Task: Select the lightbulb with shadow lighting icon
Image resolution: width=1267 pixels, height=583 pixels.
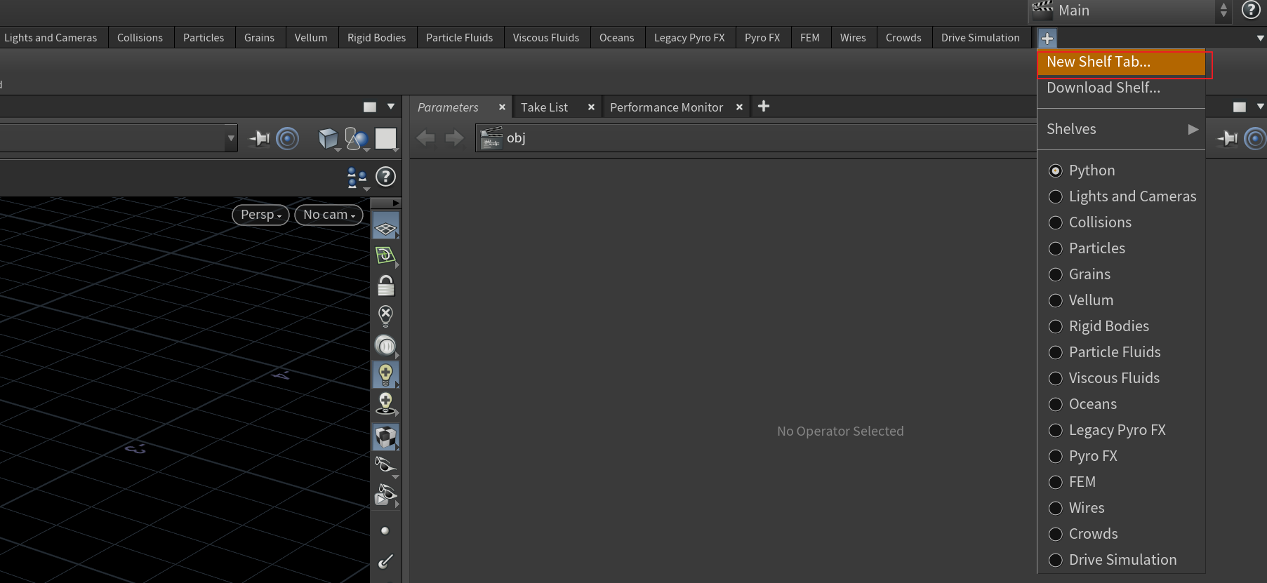Action: pos(385,404)
